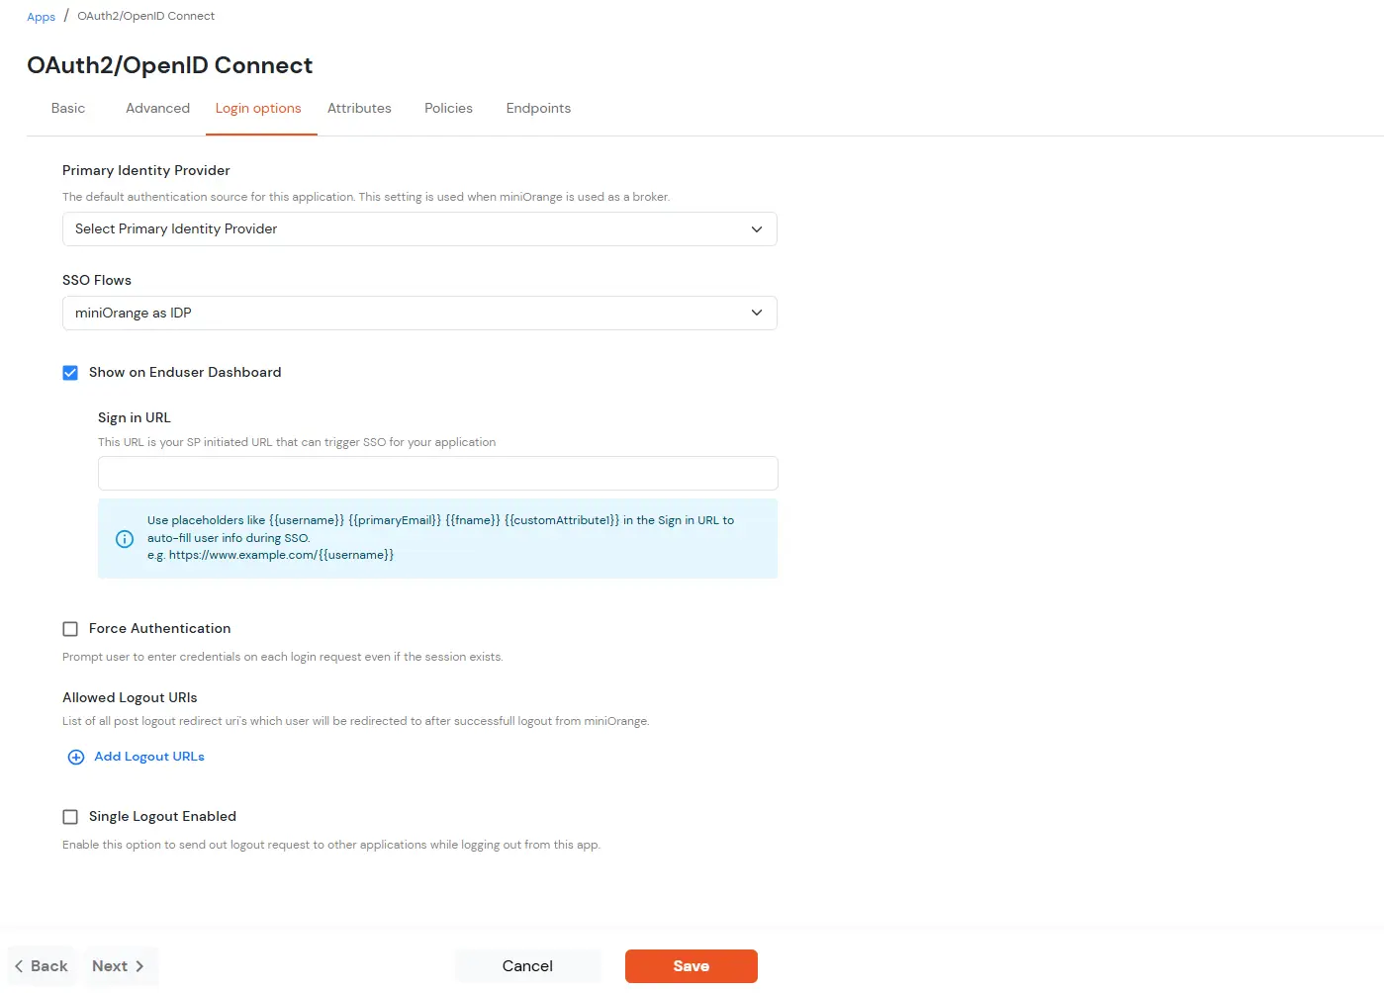1384x993 pixels.
Task: Click the left chevron on the Back button
Action: [x=18, y=966]
